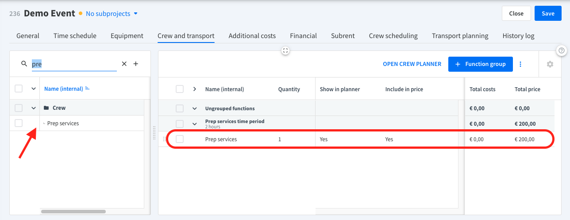Click the horizontal scrollbar in left panel
Screen dimensions: 570x220
[73, 212]
